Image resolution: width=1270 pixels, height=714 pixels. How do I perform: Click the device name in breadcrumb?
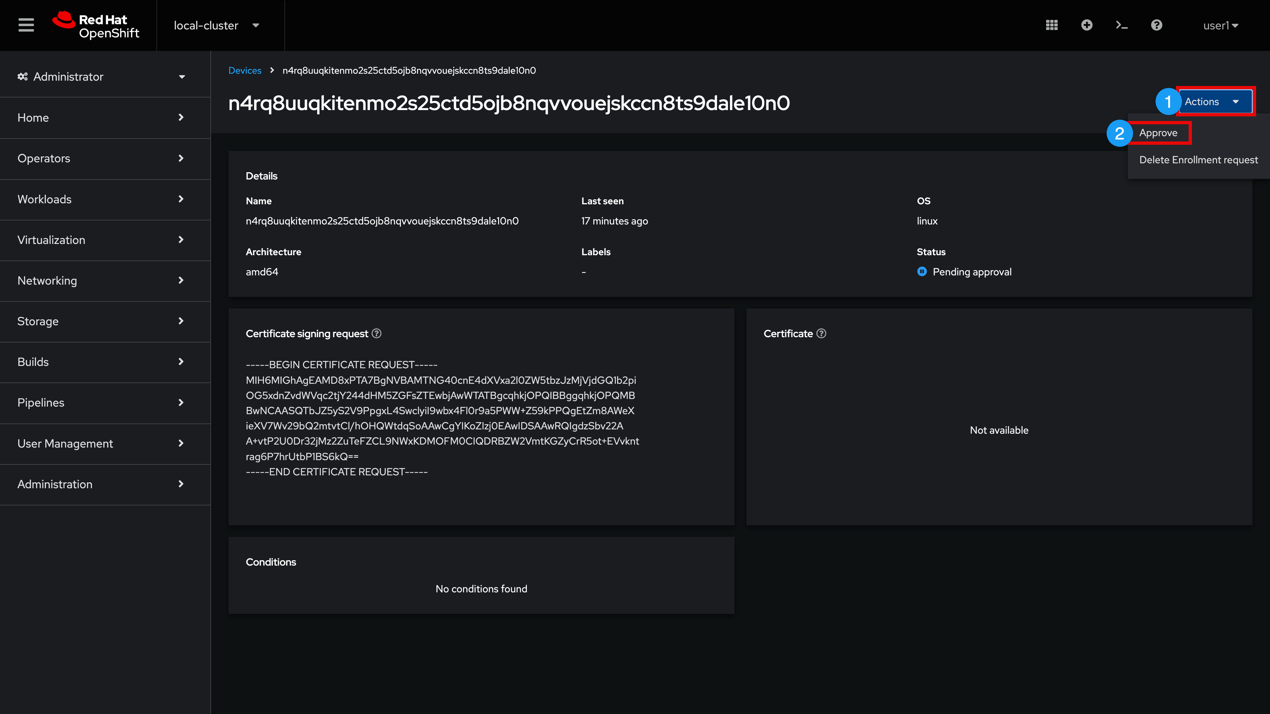click(x=409, y=70)
